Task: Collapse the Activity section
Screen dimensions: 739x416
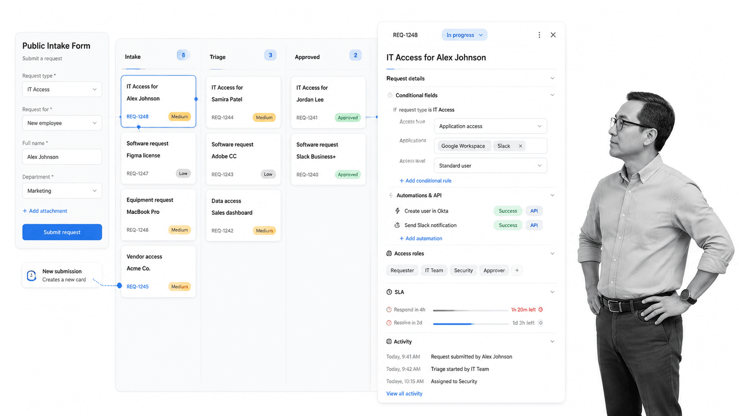Action: tap(552, 341)
